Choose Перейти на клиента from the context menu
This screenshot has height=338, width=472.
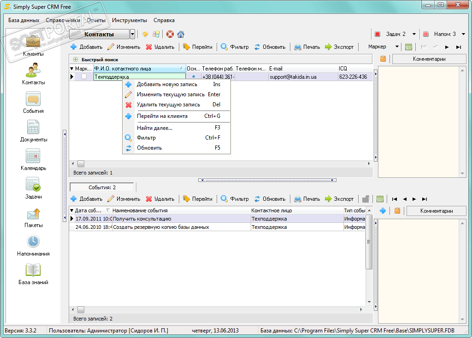click(x=177, y=116)
